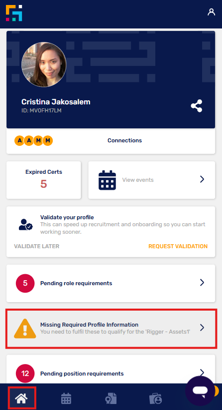View Expired Certs card
The height and width of the screenshot is (410, 222).
tap(44, 180)
